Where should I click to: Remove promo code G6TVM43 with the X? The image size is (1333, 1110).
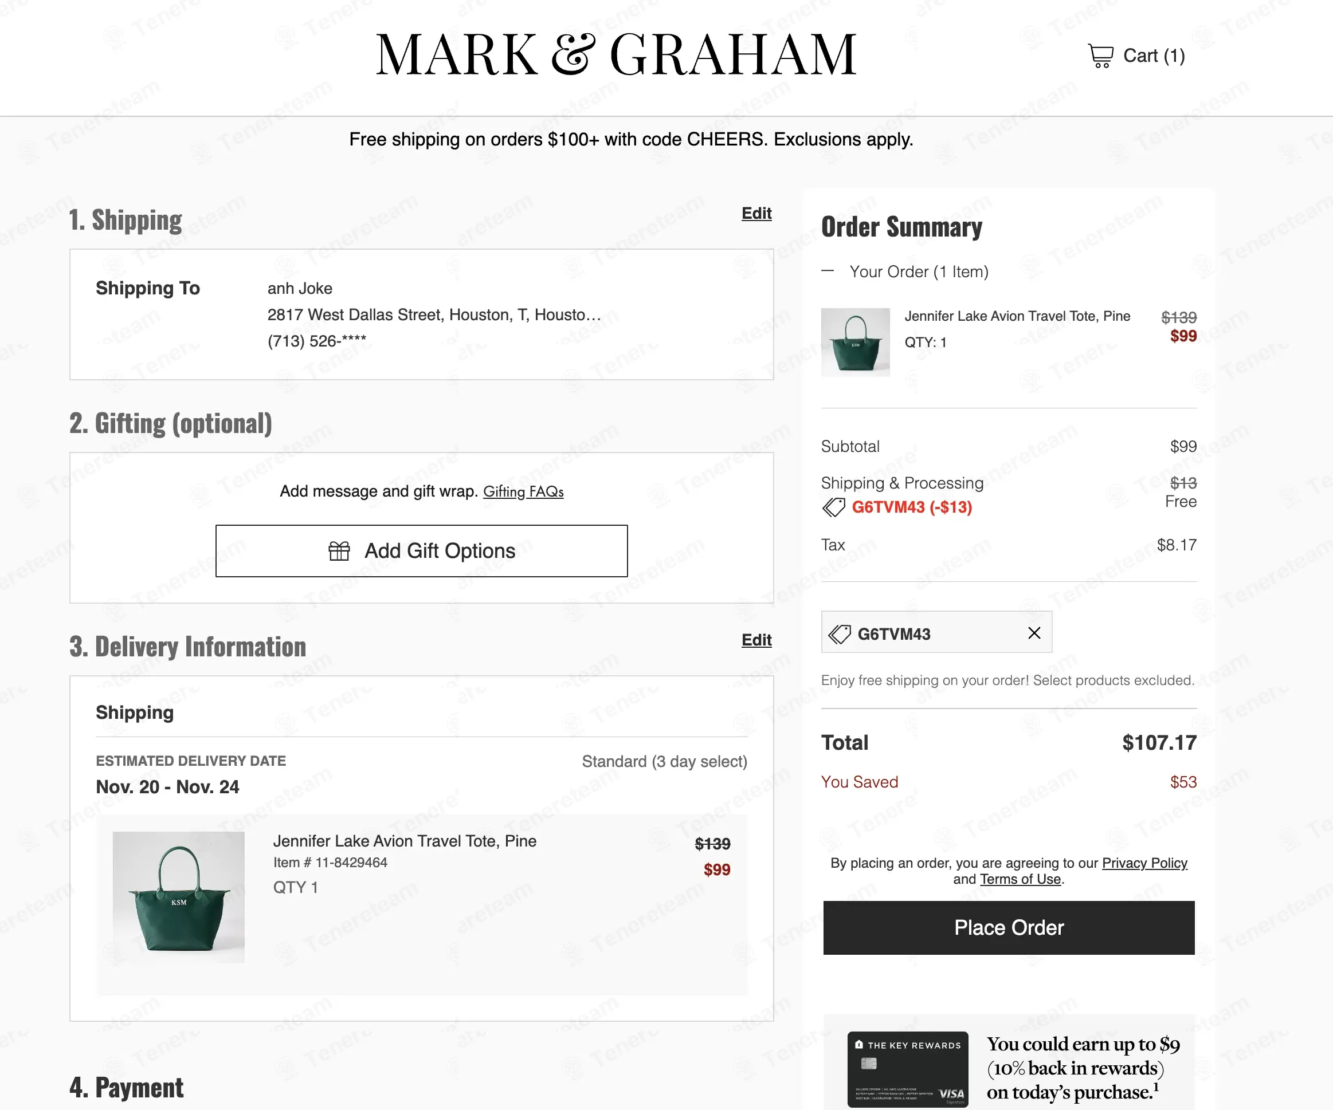tap(1034, 632)
